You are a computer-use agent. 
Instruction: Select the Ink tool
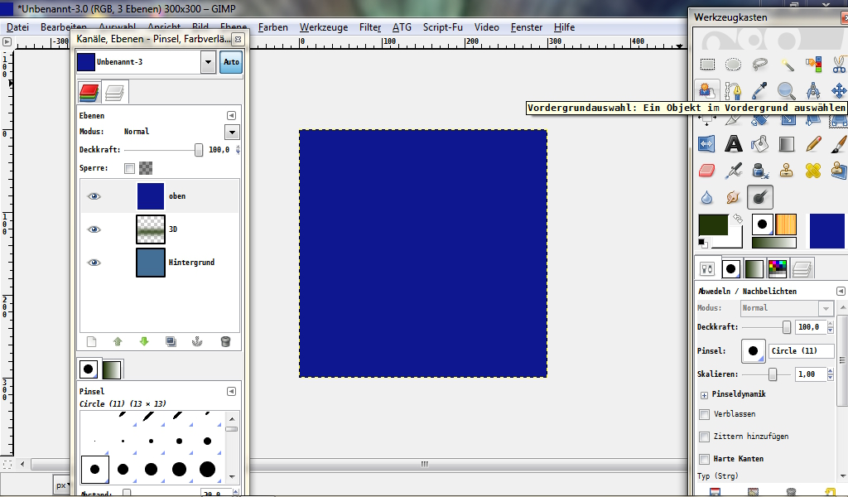click(x=760, y=171)
